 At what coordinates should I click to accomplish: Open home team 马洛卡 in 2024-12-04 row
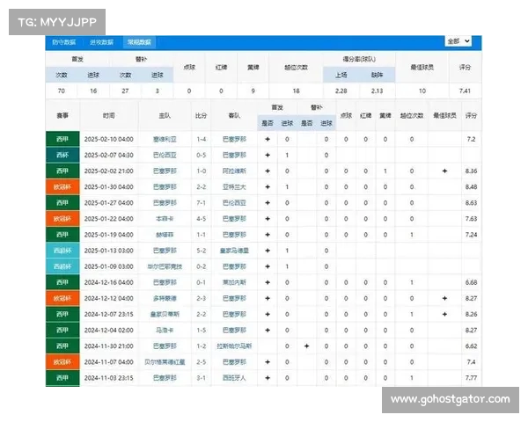click(x=165, y=331)
